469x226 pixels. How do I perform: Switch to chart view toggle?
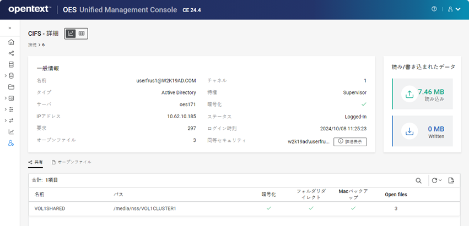[71, 34]
